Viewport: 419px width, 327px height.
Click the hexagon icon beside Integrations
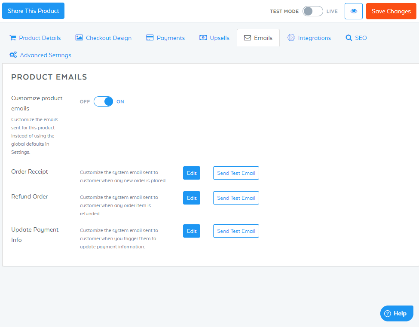pyautogui.click(x=291, y=38)
